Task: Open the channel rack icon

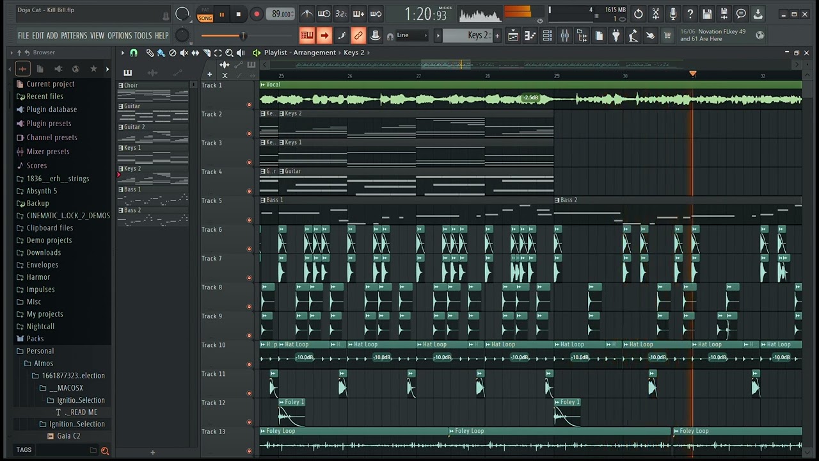Action: click(548, 36)
